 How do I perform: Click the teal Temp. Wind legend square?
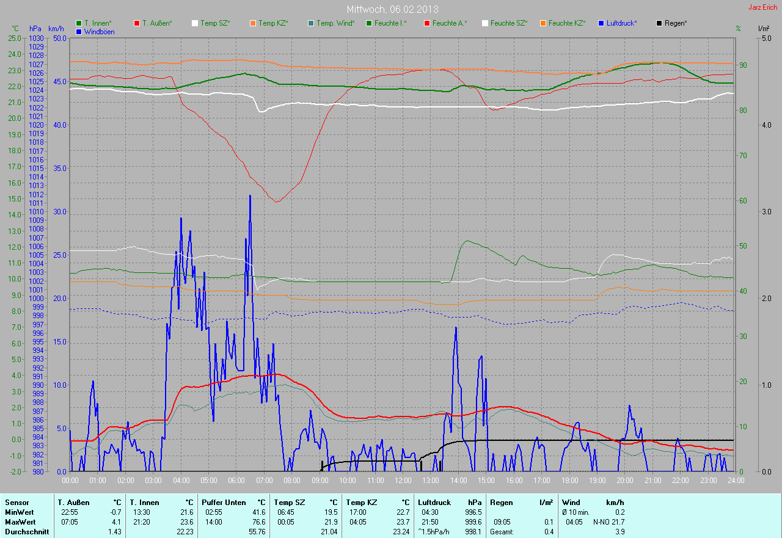pyautogui.click(x=311, y=23)
